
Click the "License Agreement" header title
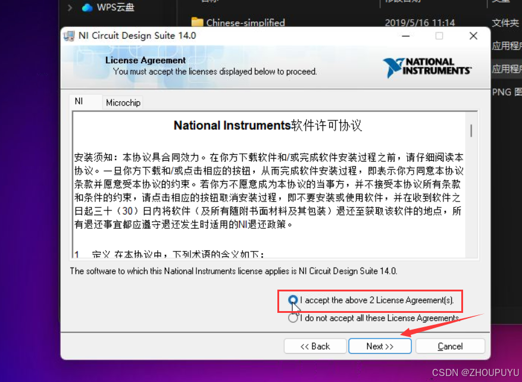[x=145, y=60]
